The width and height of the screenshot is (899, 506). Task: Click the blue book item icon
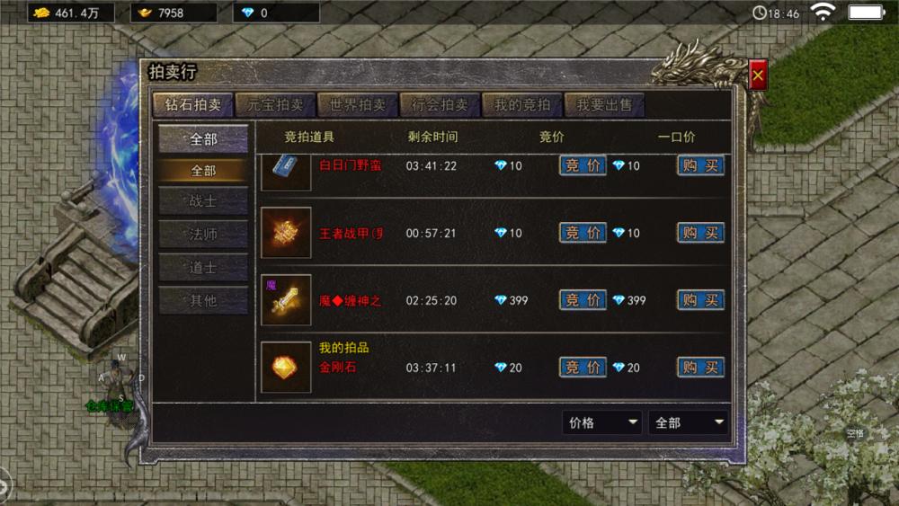(x=286, y=172)
